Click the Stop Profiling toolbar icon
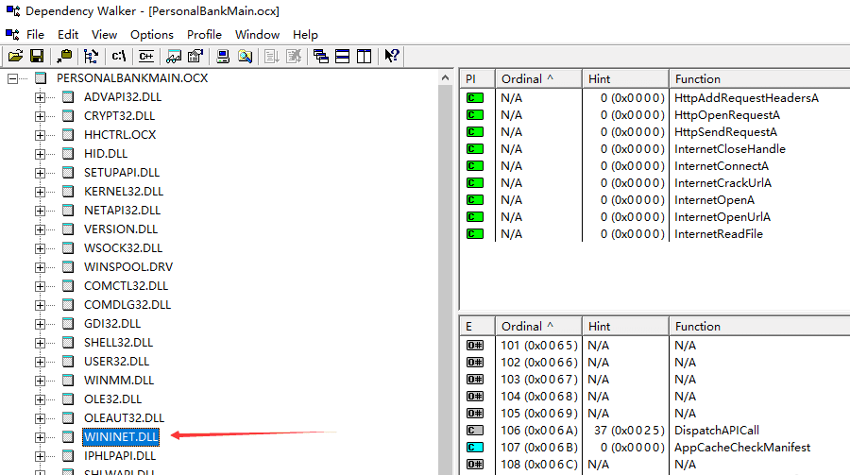850x475 pixels. point(294,56)
